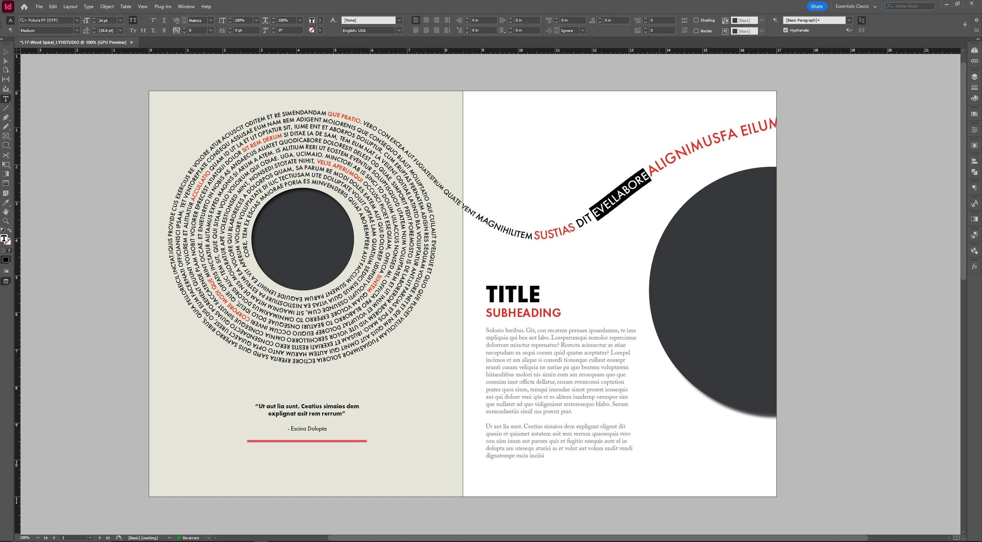
Task: Choose the Rectangle Frame tool
Action: point(6,136)
